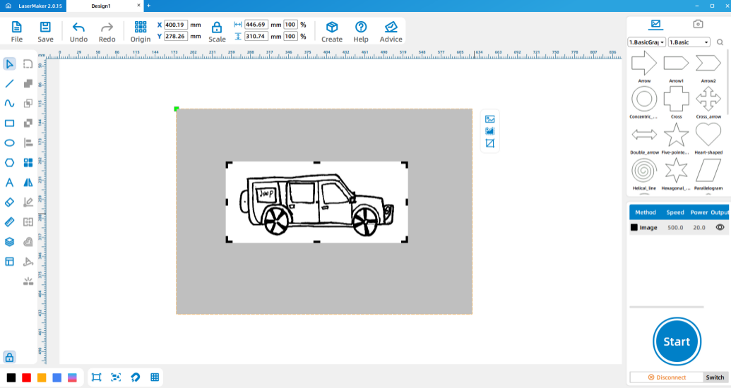This screenshot has height=388, width=731.
Task: Insert the Five-pointed star shape
Action: pos(676,138)
